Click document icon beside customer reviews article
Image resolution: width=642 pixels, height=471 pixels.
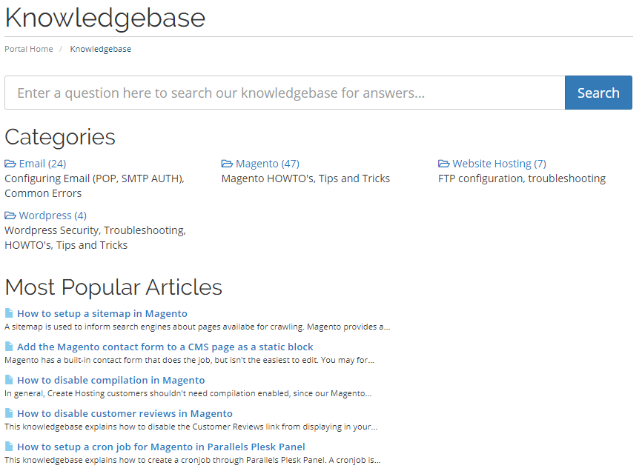click(9, 413)
